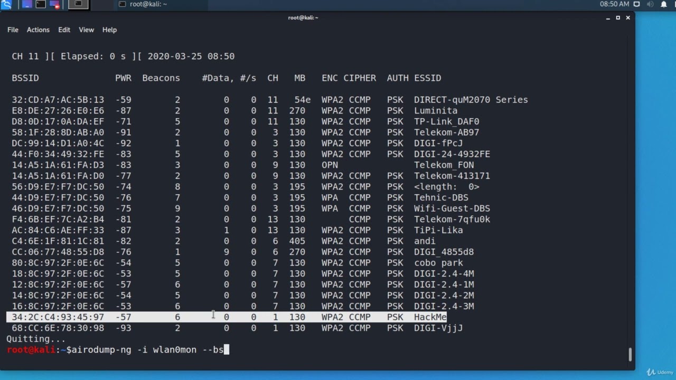
Task: Click the DIGI-fPcJ ESSID
Action: coord(438,143)
